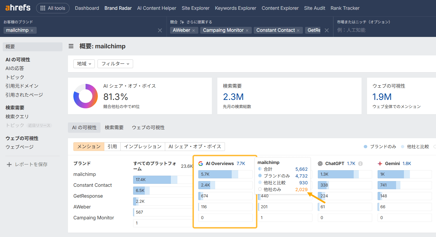The width and height of the screenshot is (436, 237).
Task: Open AI Content Helper
Action: (157, 8)
